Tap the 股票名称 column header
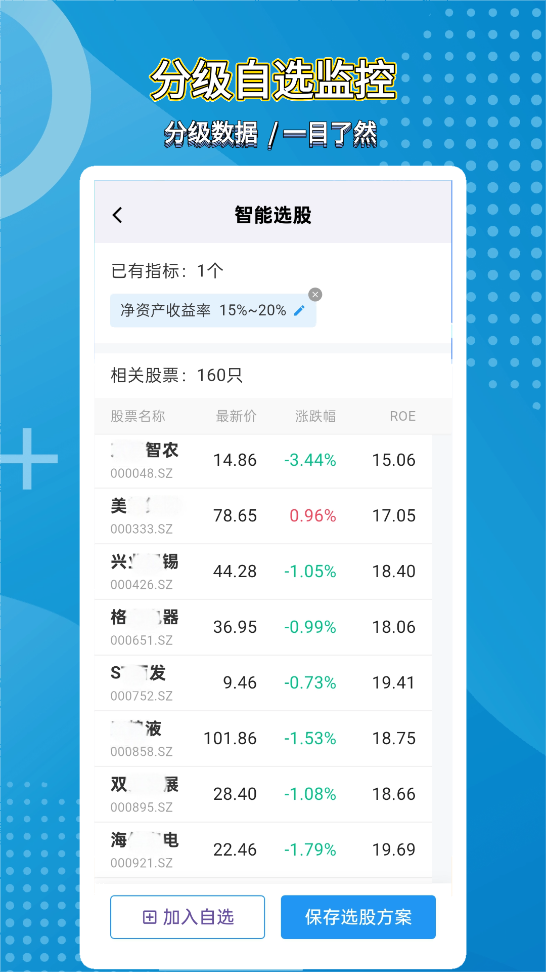The image size is (546, 972). click(138, 416)
